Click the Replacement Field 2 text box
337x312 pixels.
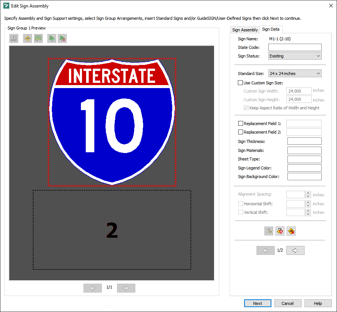(304, 132)
